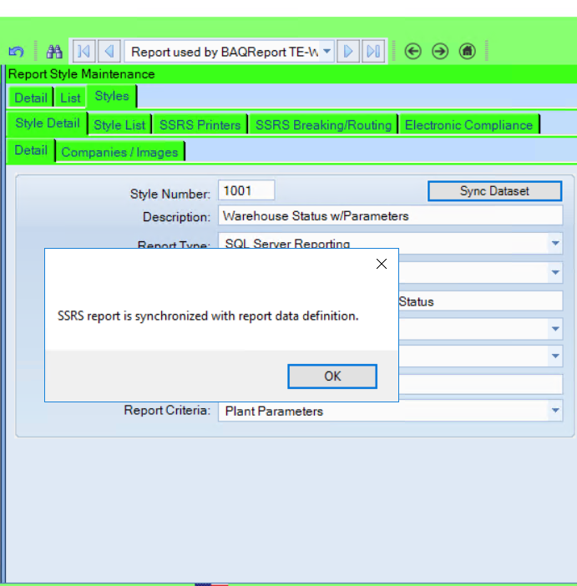The height and width of the screenshot is (586, 577).
Task: Click the Style Number field 1001
Action: pyautogui.click(x=246, y=190)
